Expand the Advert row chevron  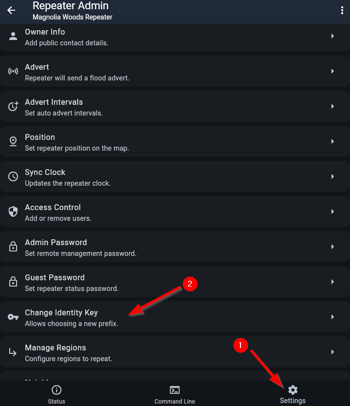pyautogui.click(x=333, y=71)
